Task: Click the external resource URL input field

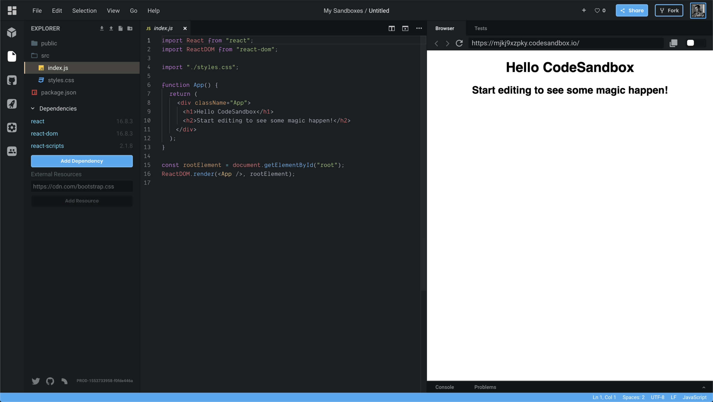Action: coord(82,186)
